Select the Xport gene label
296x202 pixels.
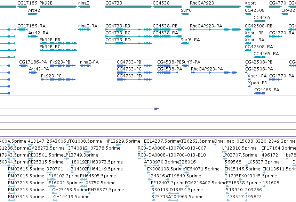tap(250, 3)
